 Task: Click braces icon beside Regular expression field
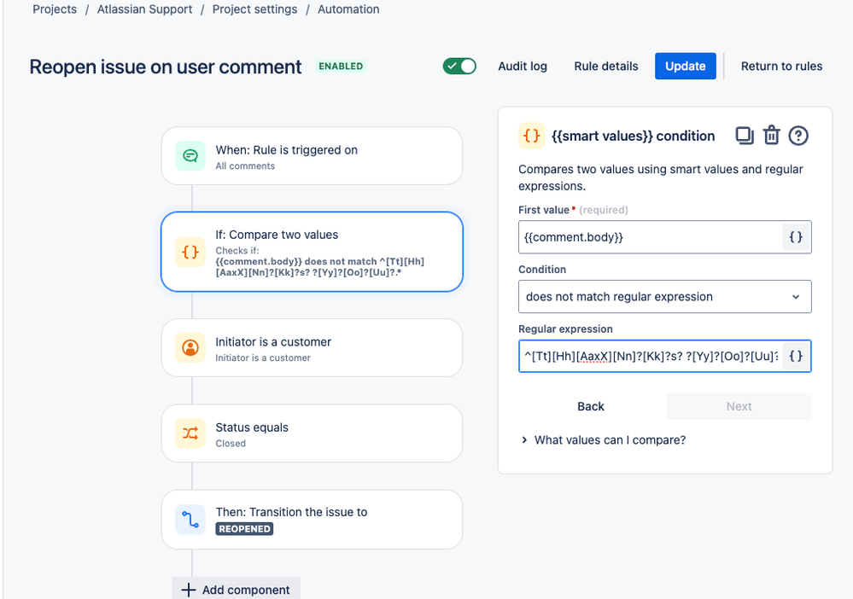(x=796, y=356)
